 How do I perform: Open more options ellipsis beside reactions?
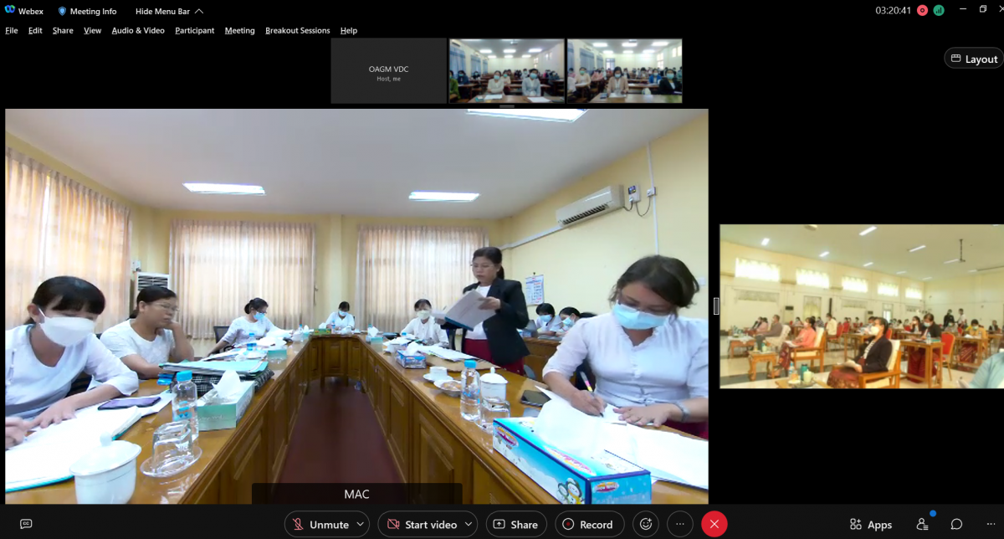click(679, 524)
